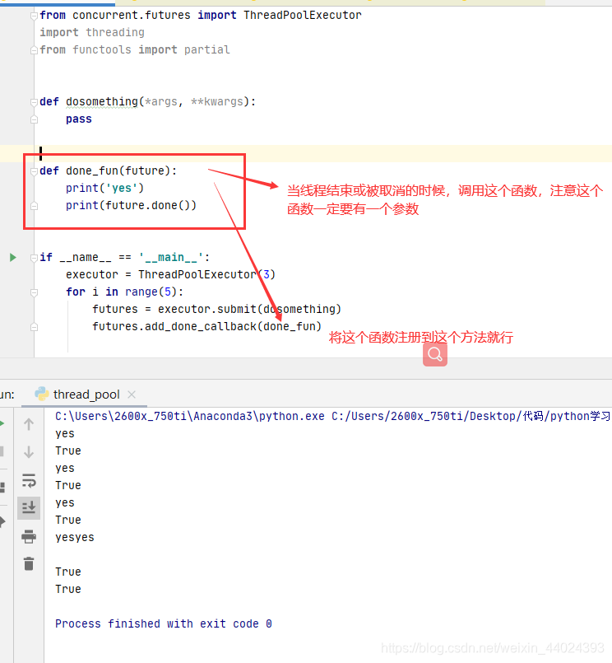Clear console with the trash icon
The height and width of the screenshot is (663, 612).
(29, 563)
